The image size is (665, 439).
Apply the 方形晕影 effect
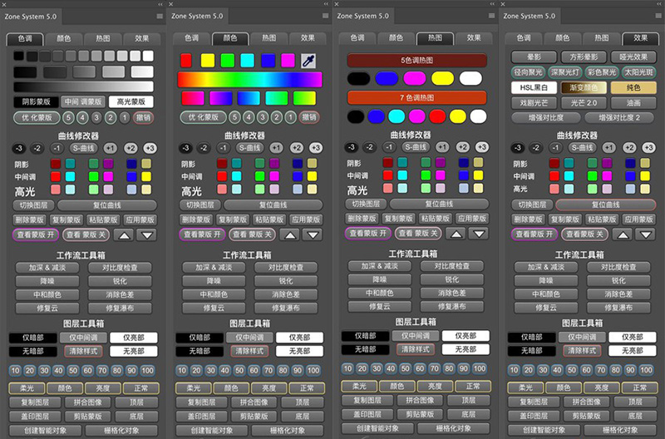(584, 57)
